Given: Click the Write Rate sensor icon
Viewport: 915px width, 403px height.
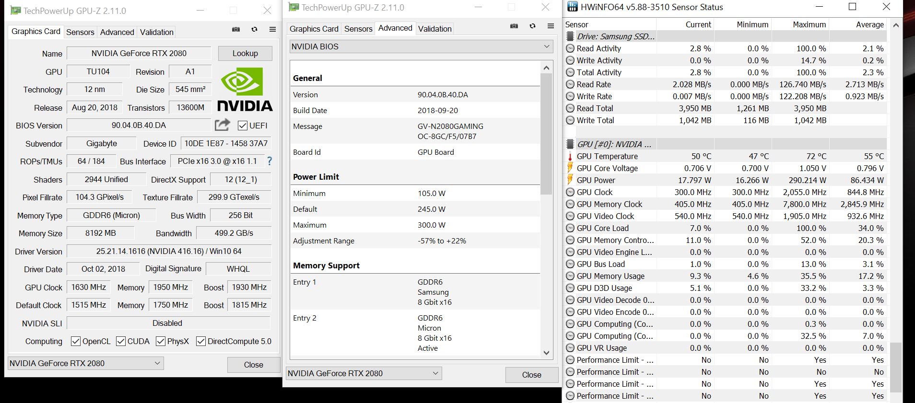Looking at the screenshot, I should (x=570, y=96).
